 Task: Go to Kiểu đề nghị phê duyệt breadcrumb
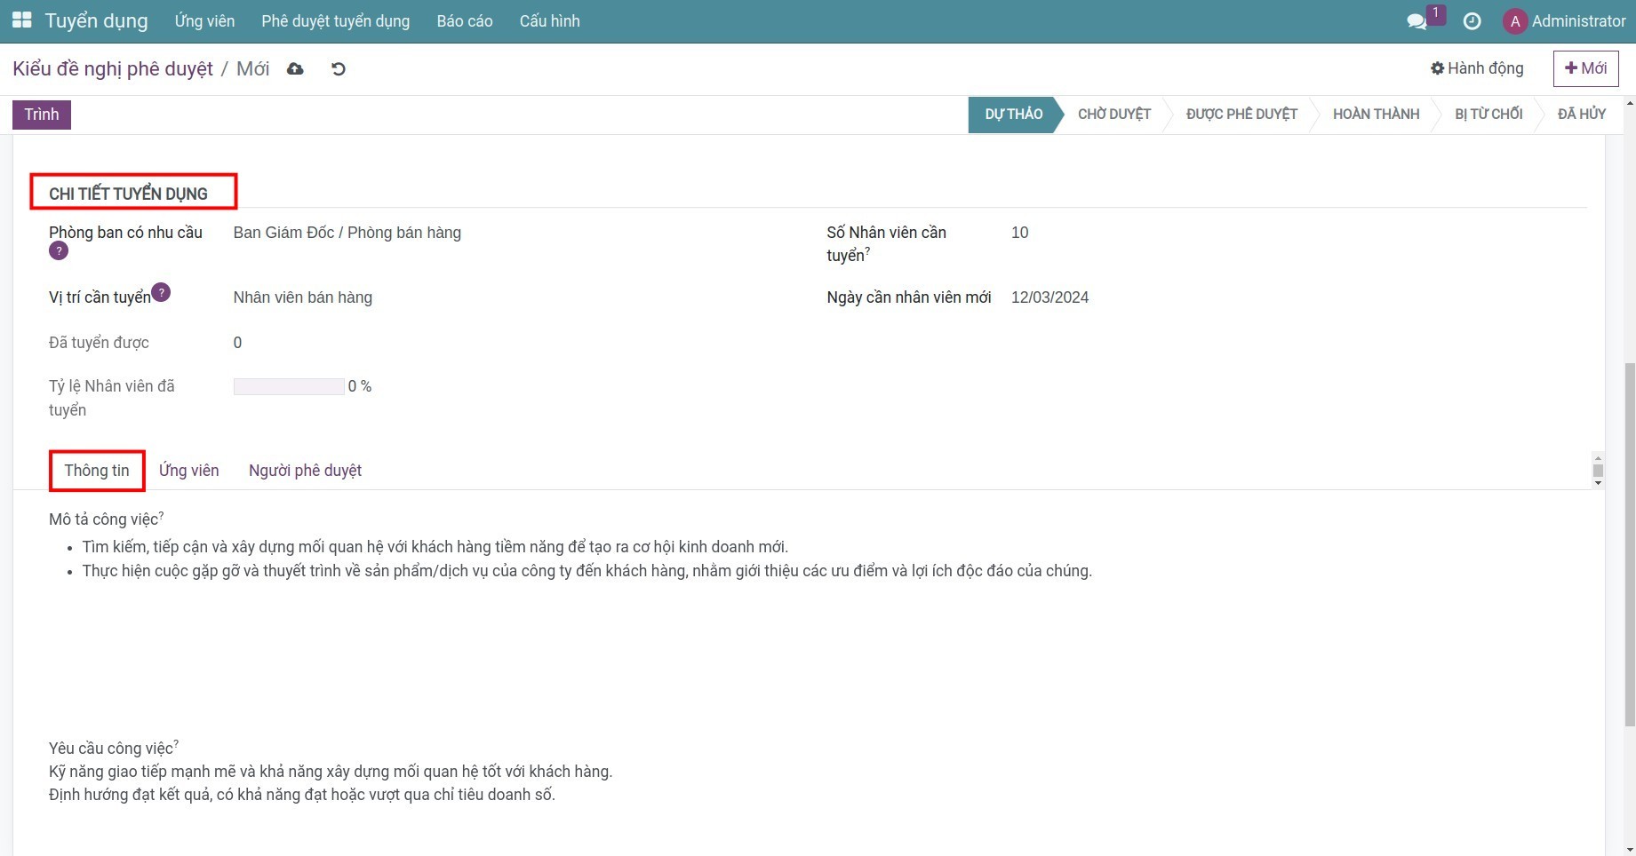(x=113, y=69)
